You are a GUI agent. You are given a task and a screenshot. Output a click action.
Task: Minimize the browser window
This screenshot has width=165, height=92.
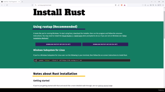click(155, 2)
